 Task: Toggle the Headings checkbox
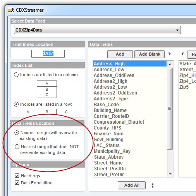[x=17, y=176]
